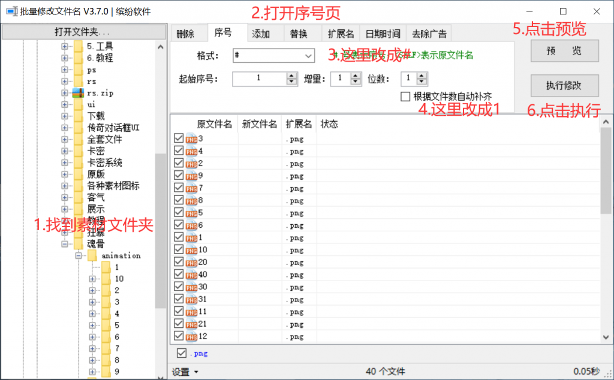This screenshot has height=380, width=614.
Task: Open the 格式 format dropdown
Action: pos(309,56)
